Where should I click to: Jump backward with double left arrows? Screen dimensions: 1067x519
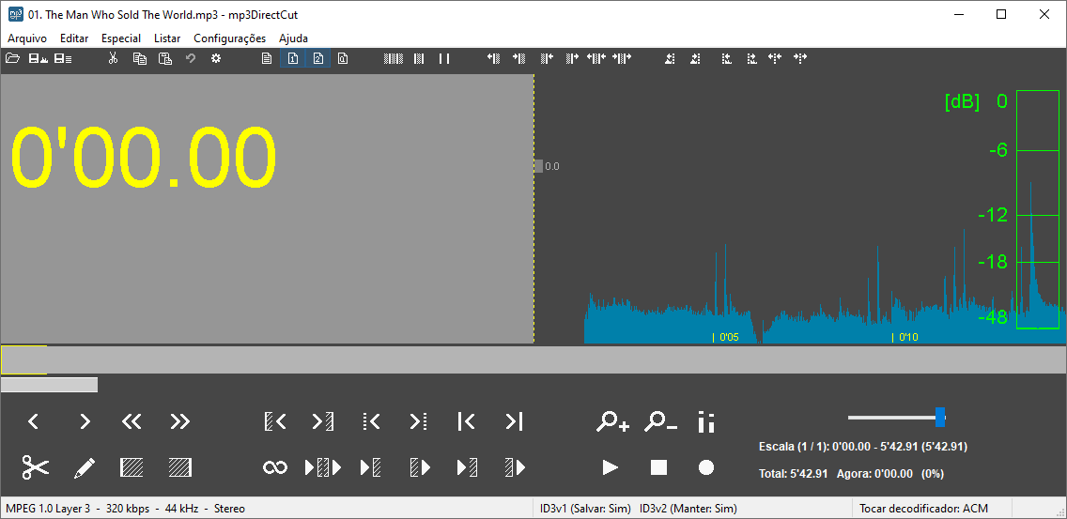[x=131, y=421]
